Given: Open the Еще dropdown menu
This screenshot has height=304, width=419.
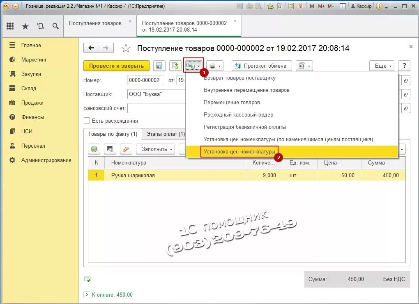Looking at the screenshot, I should coord(383,66).
